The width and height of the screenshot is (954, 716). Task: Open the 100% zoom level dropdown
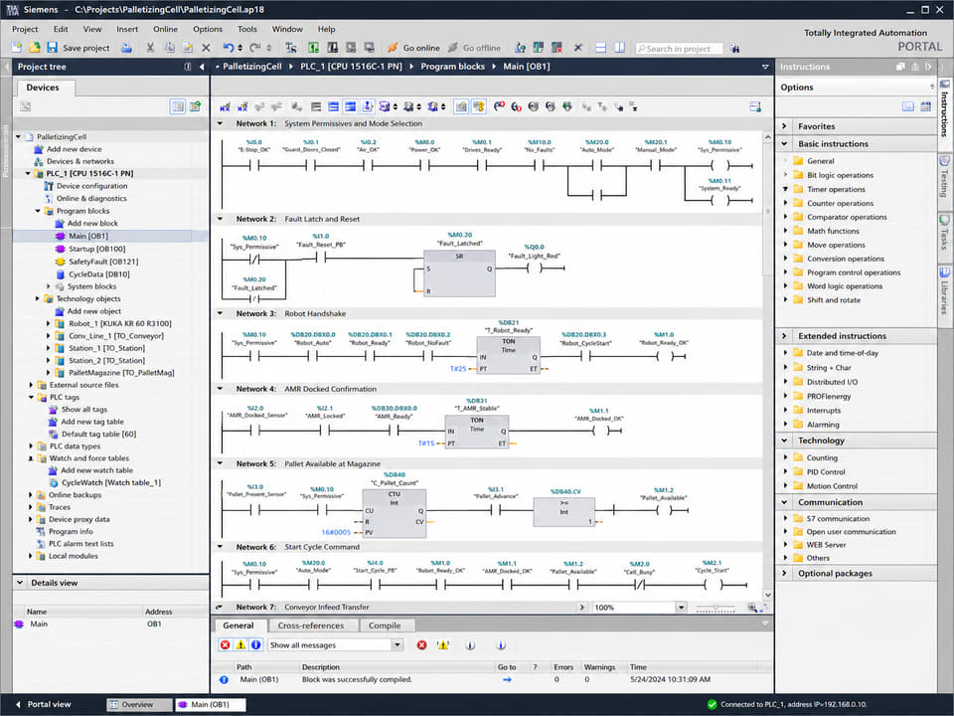click(681, 607)
